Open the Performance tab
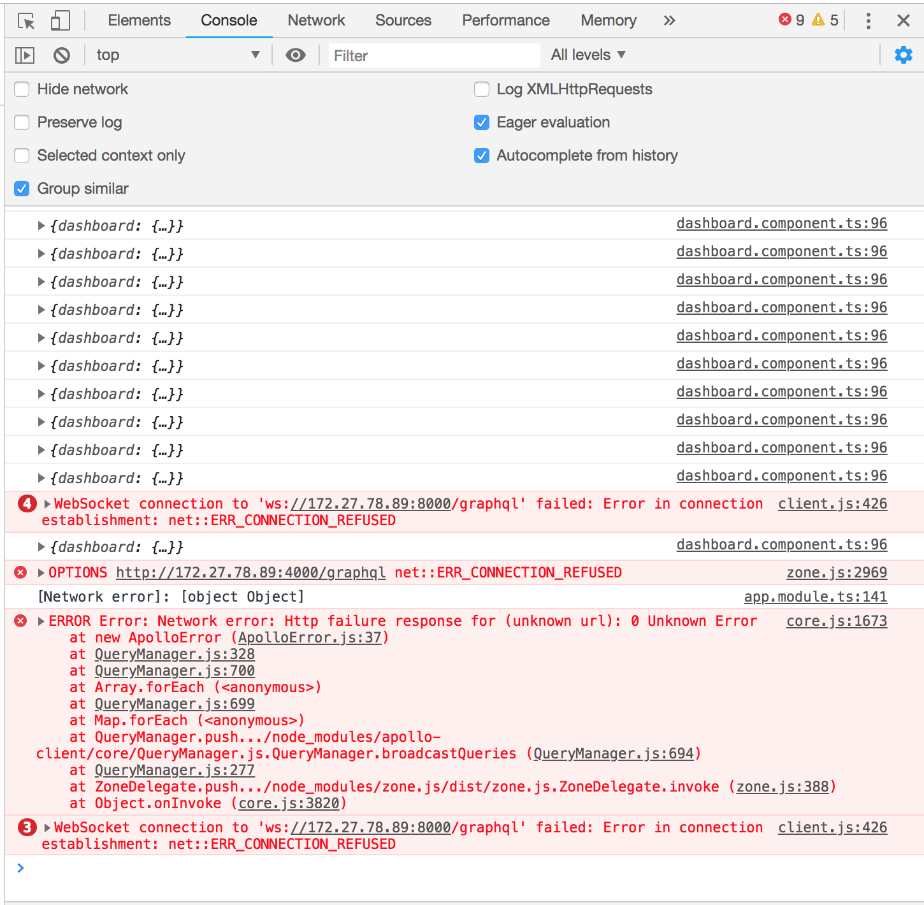The image size is (924, 905). 506,20
